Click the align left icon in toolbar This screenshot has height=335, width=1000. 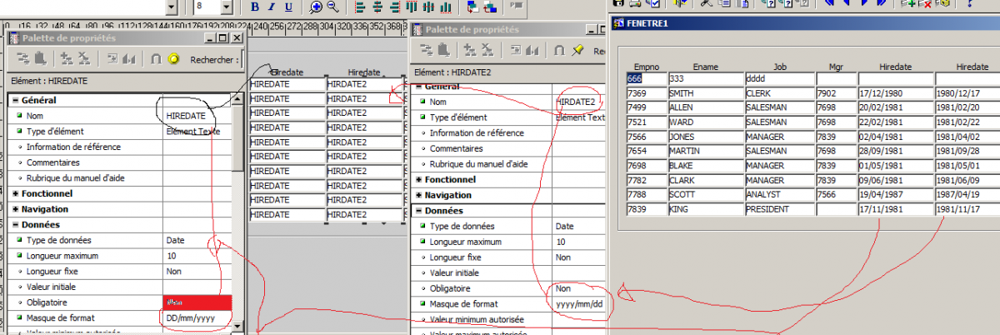[x=358, y=7]
